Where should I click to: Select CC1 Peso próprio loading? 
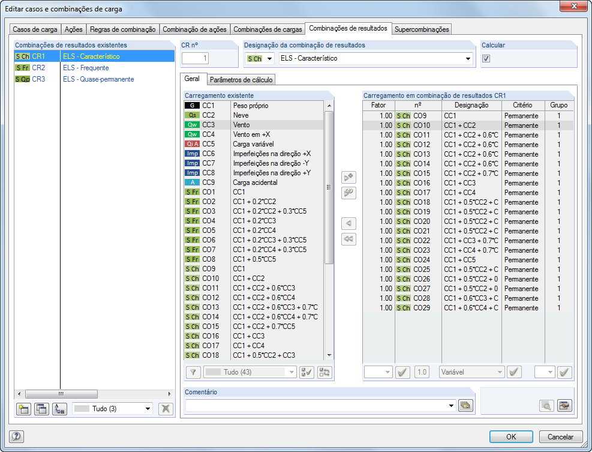click(254, 106)
